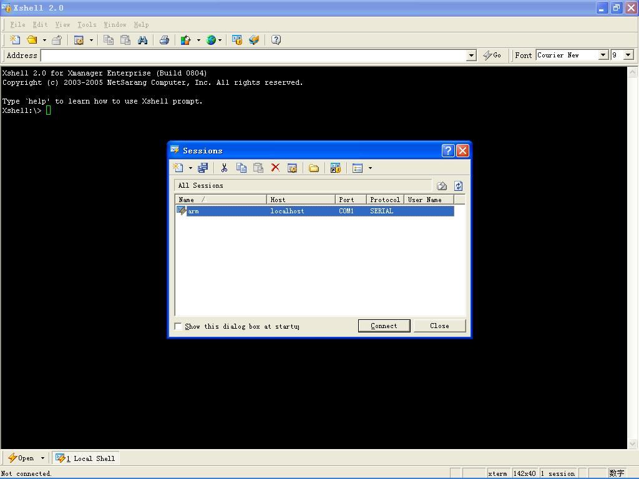Click the file transfer icon next to padlock
639x479 pixels.
click(x=254, y=40)
